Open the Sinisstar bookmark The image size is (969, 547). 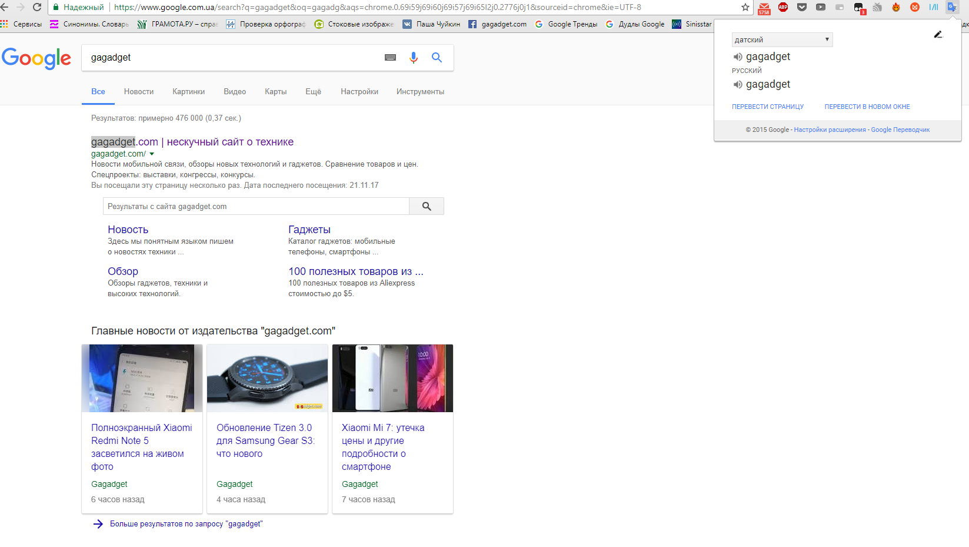click(x=692, y=24)
